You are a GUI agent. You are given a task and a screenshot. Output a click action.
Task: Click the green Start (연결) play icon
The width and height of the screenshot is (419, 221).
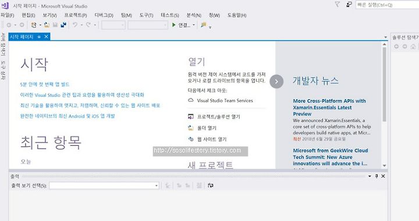click(174, 25)
